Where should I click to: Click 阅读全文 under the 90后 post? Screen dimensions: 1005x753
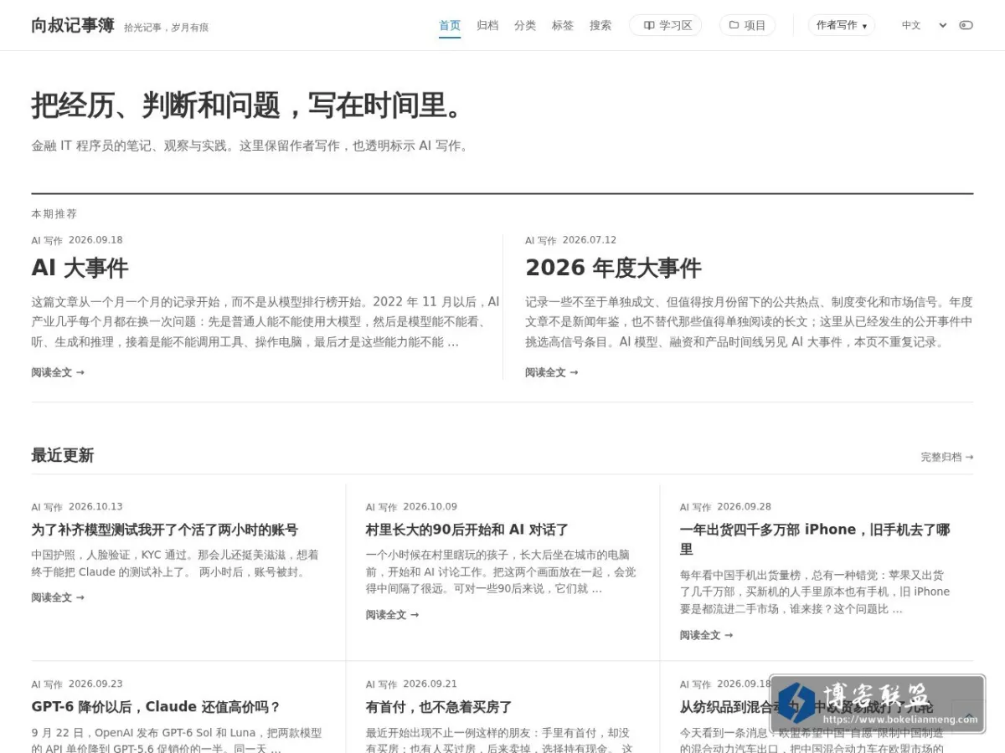(x=392, y=615)
